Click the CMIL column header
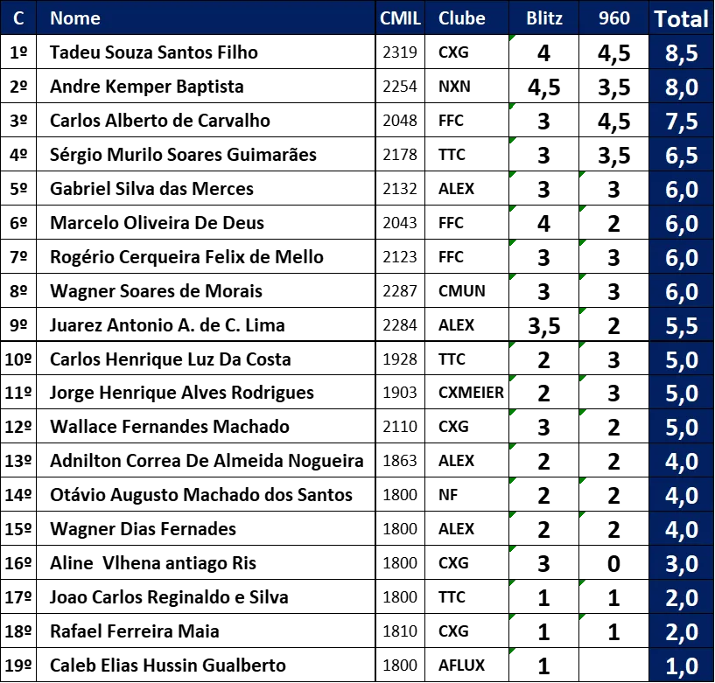The width and height of the screenshot is (715, 683). [x=400, y=18]
